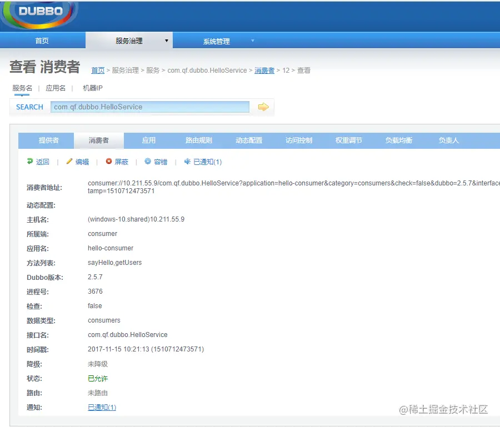500x427 pixels.
Task: Switch to the 负责人 tab
Action: (x=449, y=140)
